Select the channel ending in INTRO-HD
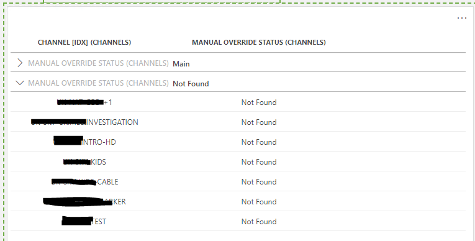 pos(84,142)
